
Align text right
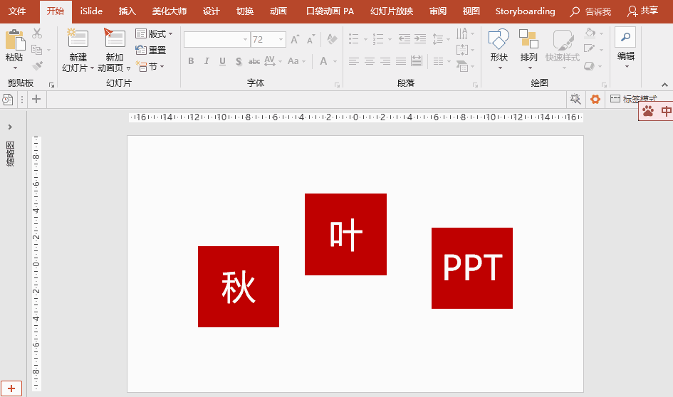click(x=385, y=61)
